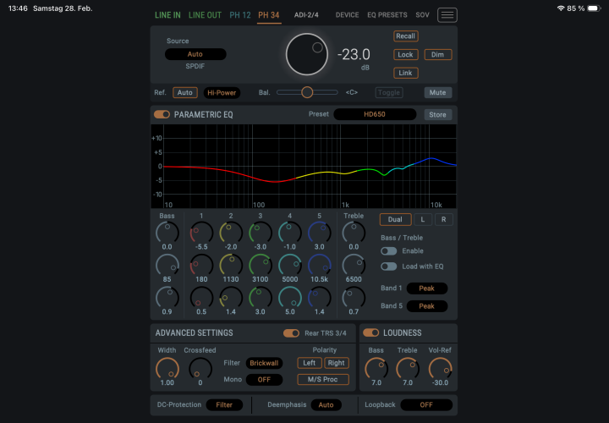The width and height of the screenshot is (609, 423).
Task: Open the Source Auto selector
Action: 195,54
